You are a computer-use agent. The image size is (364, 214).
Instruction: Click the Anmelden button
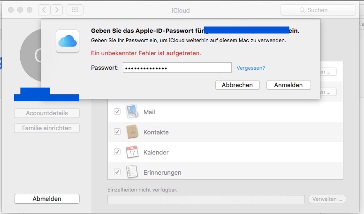(288, 85)
